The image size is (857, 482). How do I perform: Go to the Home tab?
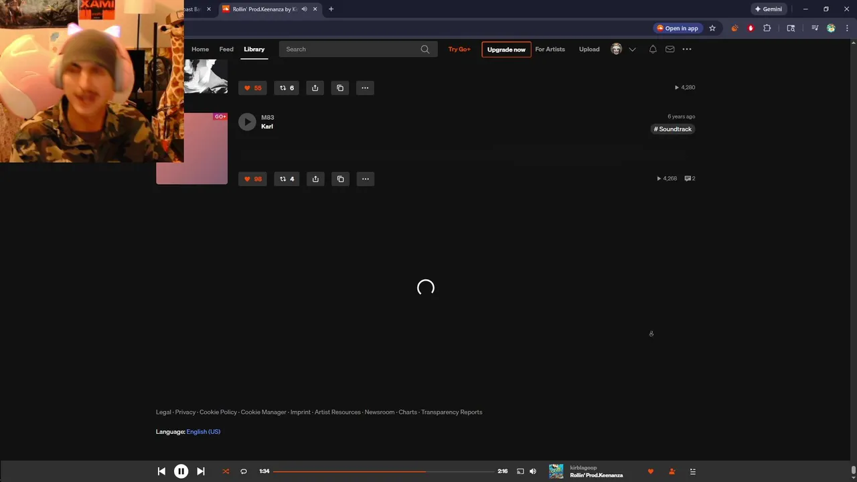200,49
